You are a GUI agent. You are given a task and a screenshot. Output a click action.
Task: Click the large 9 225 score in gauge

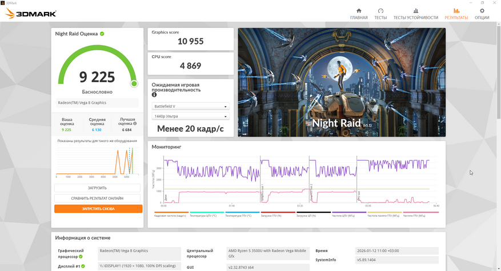97,77
